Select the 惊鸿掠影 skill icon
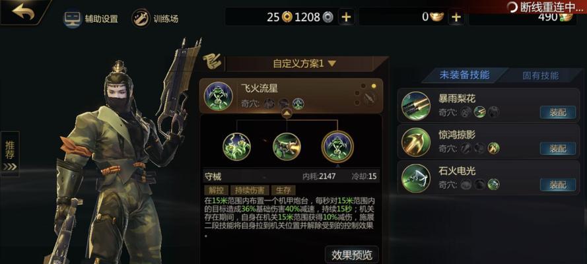The width and height of the screenshot is (587, 264). pyautogui.click(x=415, y=143)
